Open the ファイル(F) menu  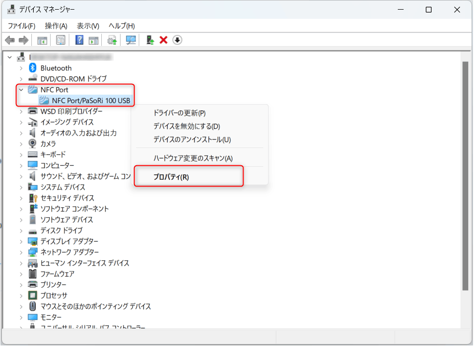tap(22, 26)
